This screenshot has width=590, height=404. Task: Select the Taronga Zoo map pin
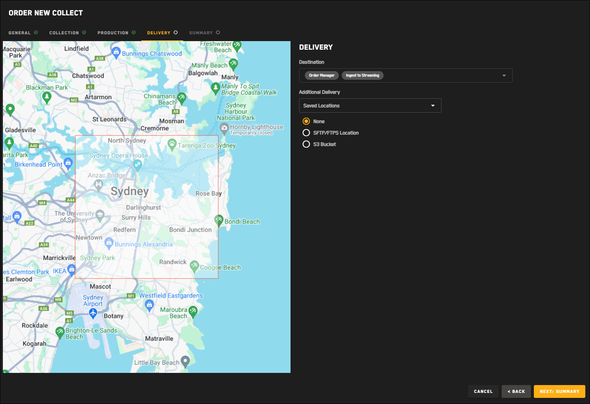click(172, 144)
